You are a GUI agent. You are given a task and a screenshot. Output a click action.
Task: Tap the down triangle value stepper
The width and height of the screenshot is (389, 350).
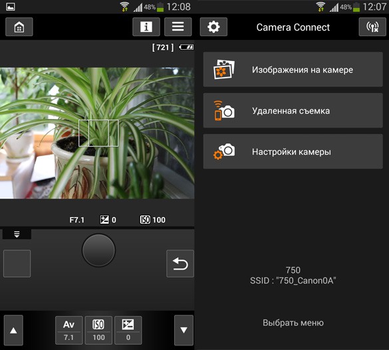point(184,330)
